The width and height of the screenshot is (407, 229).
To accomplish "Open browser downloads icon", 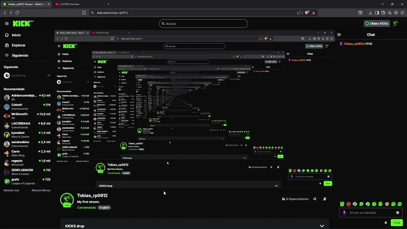I will 370,13.
